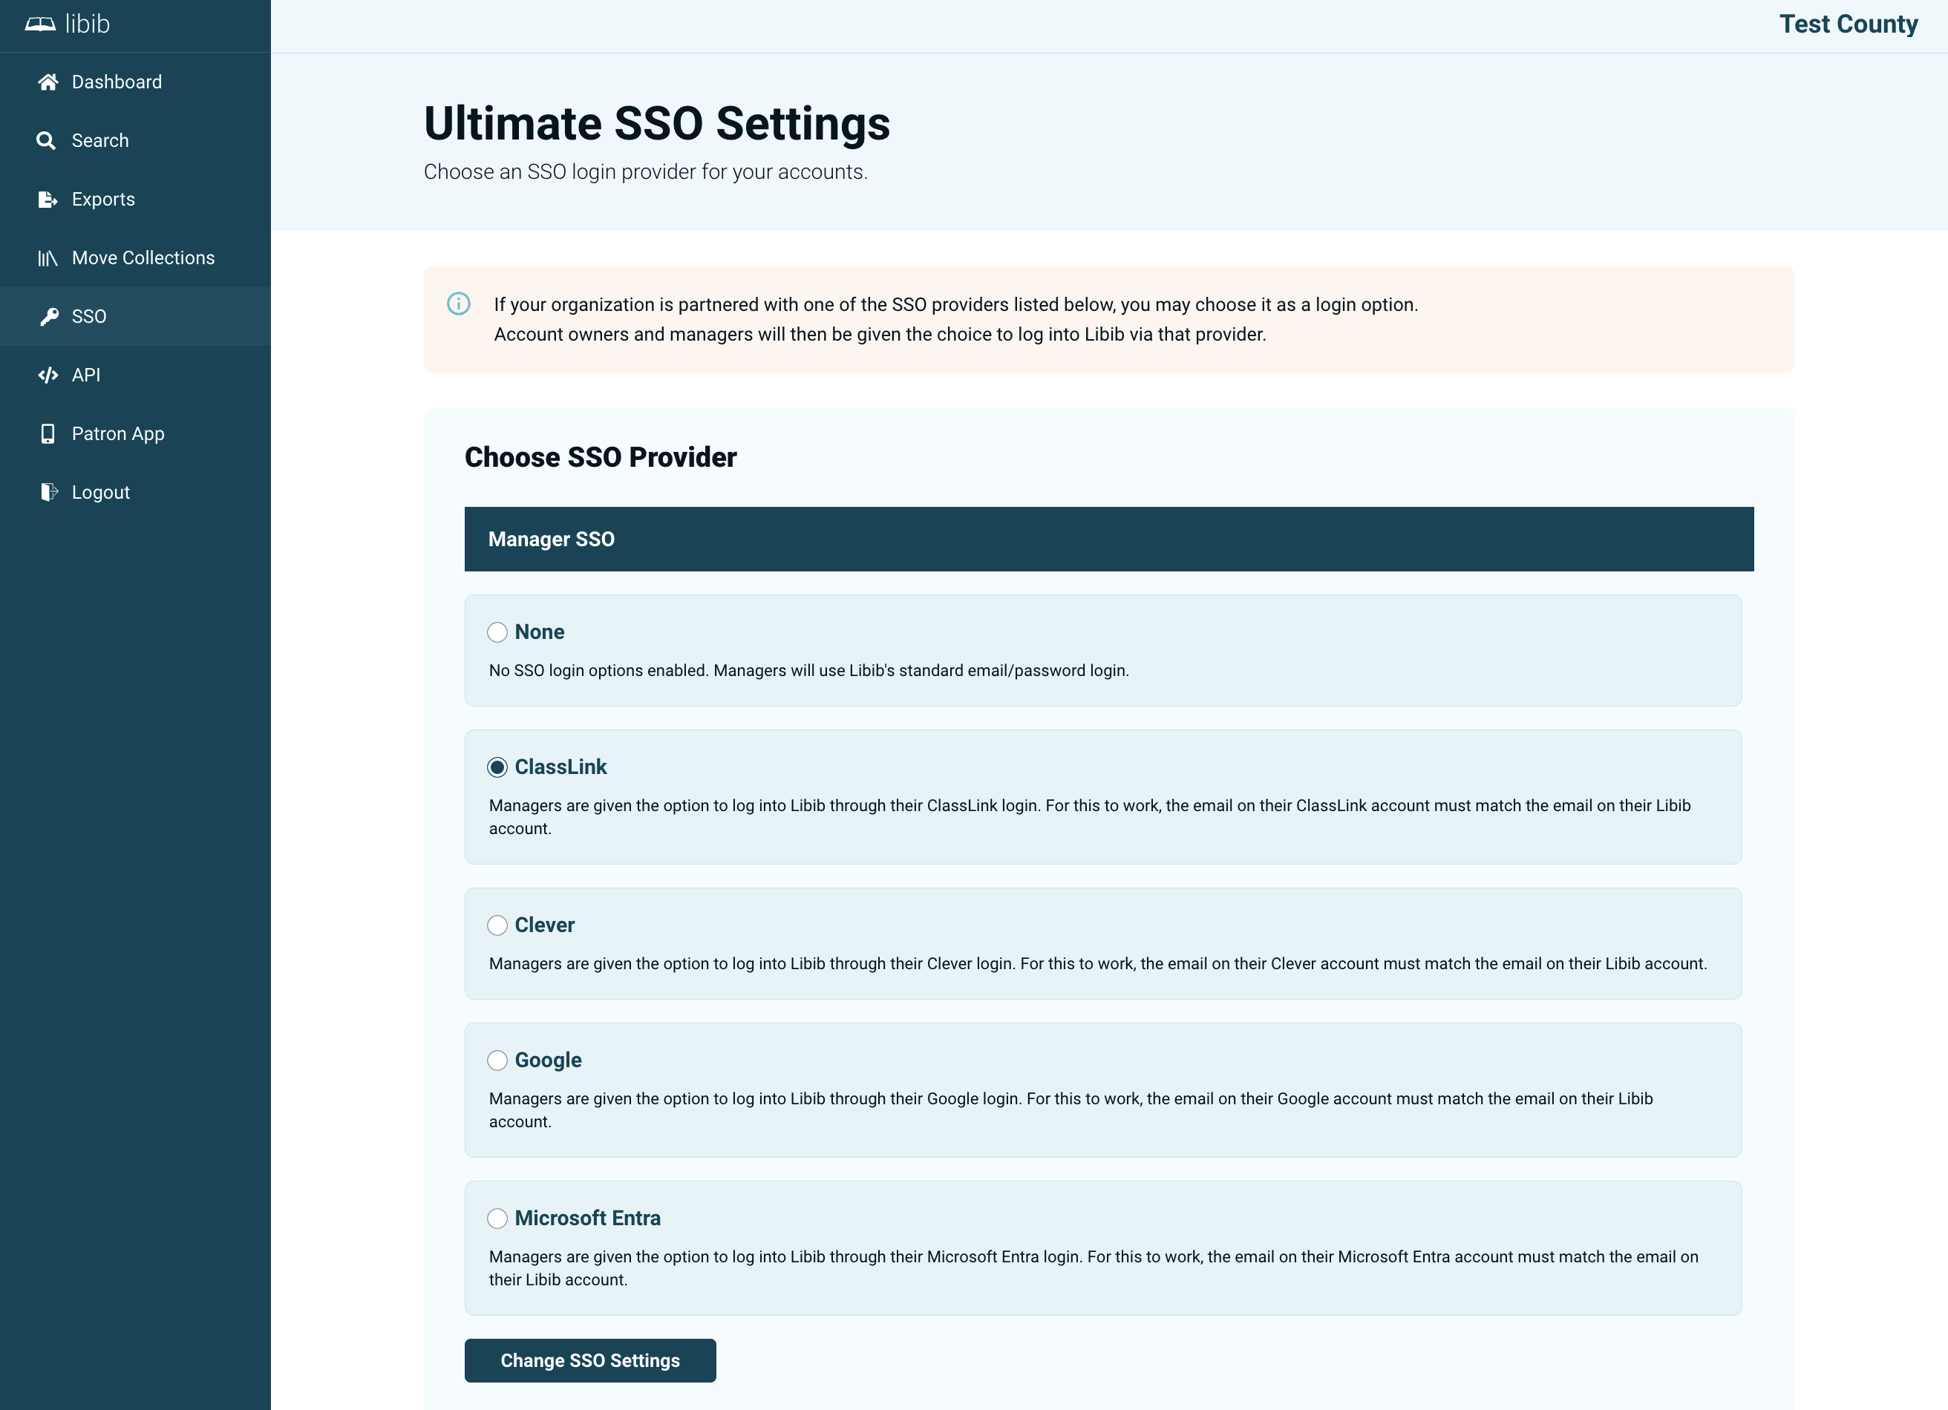Viewport: 1948px width, 1410px height.
Task: Open Patron App from the sidebar
Action: click(135, 433)
